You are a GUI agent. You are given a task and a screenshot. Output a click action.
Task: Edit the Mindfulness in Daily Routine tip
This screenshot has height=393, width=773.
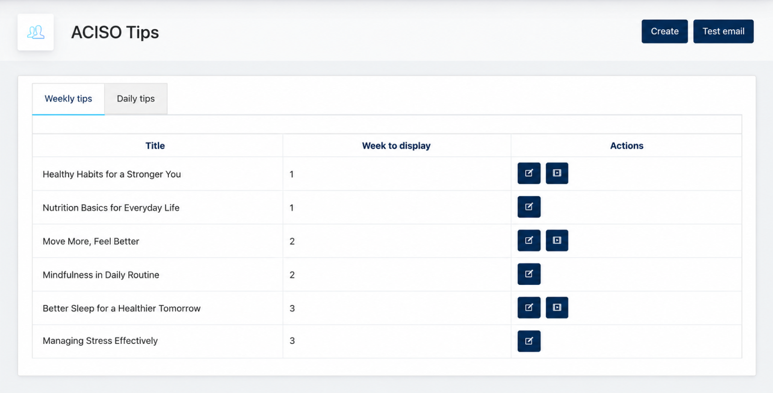(x=529, y=274)
